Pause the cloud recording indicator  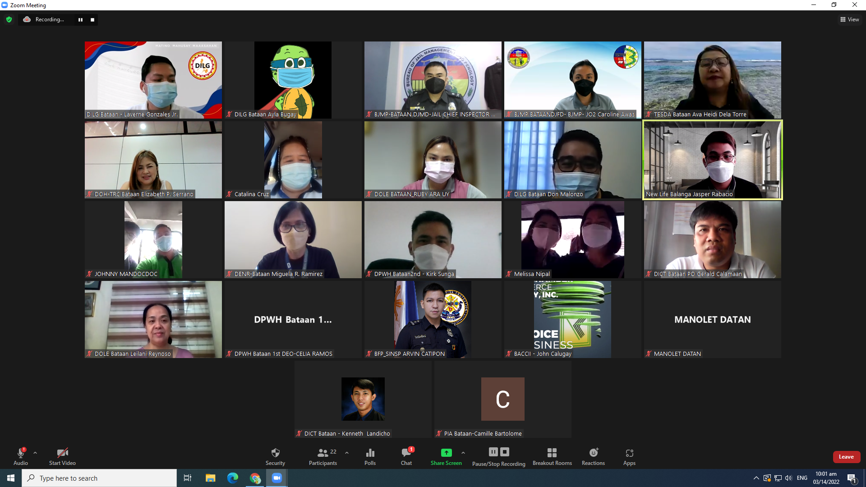coord(80,20)
